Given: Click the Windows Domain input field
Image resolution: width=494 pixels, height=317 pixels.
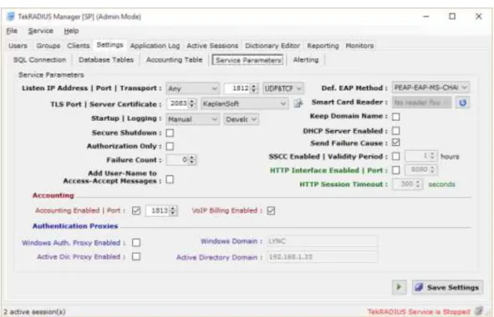Looking at the screenshot, I should (323, 241).
